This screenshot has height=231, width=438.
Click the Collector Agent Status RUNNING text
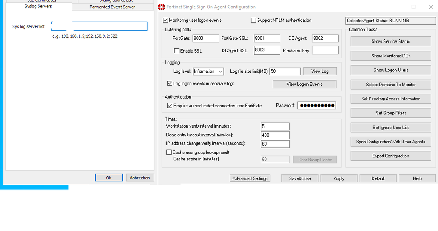point(378,21)
